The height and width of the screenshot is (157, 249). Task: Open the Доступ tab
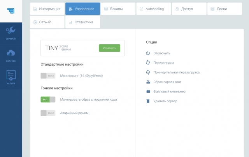click(x=189, y=9)
